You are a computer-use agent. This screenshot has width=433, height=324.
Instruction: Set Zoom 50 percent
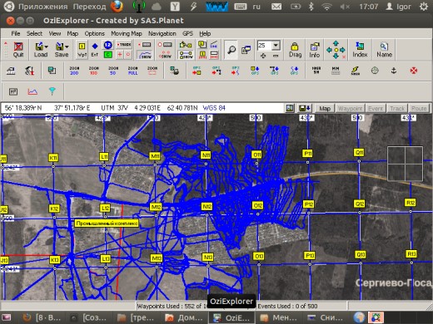point(113,71)
